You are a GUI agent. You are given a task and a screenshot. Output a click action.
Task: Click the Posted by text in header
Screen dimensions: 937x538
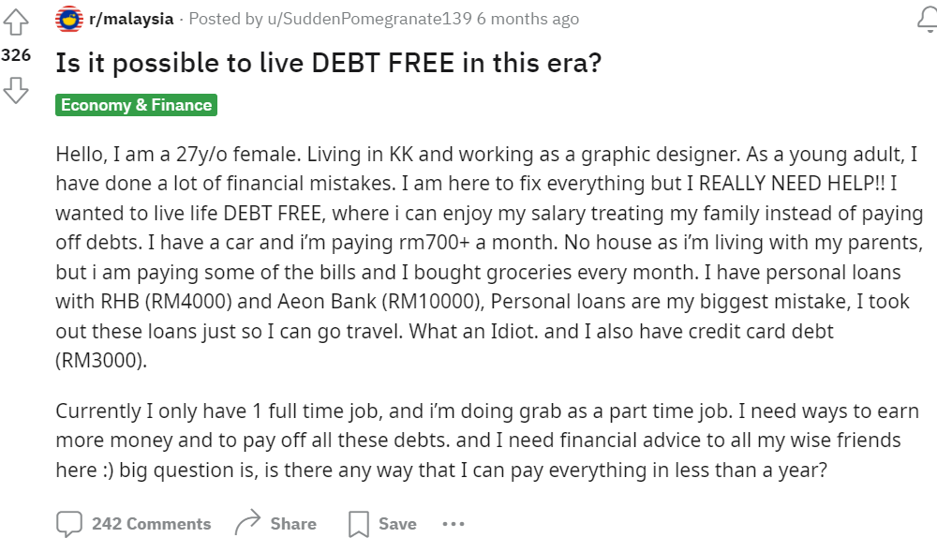pos(226,19)
